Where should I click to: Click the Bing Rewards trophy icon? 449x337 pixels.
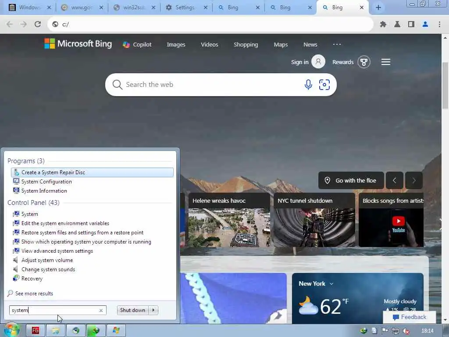click(364, 62)
